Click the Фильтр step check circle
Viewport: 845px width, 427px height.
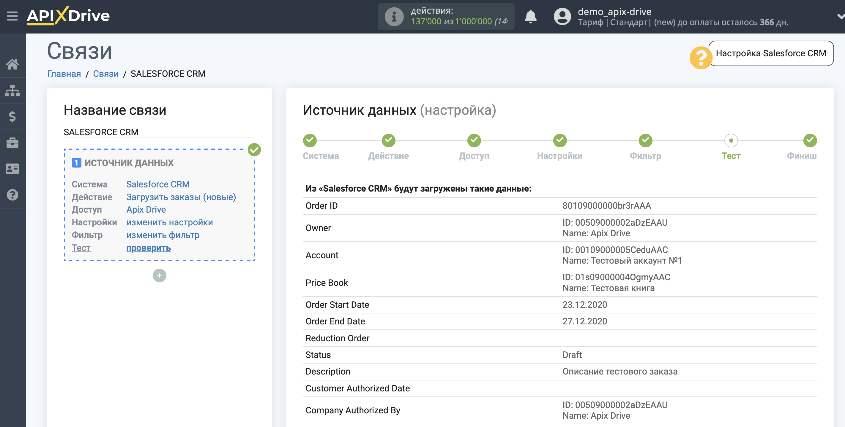(645, 141)
